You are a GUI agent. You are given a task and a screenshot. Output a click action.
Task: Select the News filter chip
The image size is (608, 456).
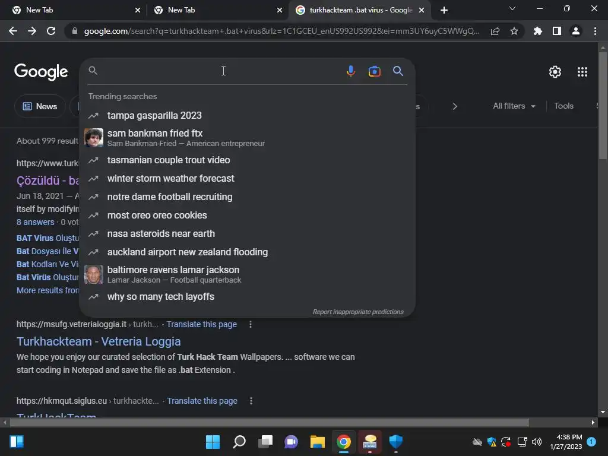point(40,106)
